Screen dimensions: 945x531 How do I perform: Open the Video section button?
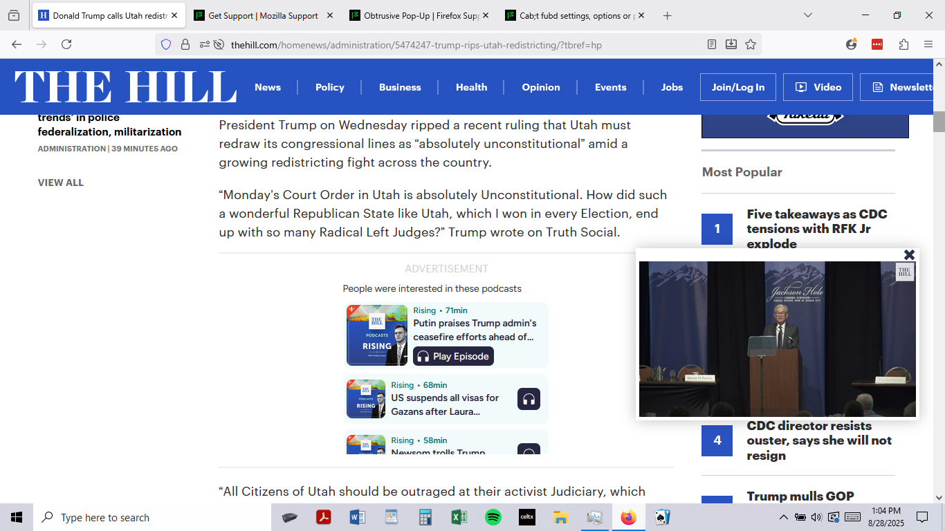point(818,87)
